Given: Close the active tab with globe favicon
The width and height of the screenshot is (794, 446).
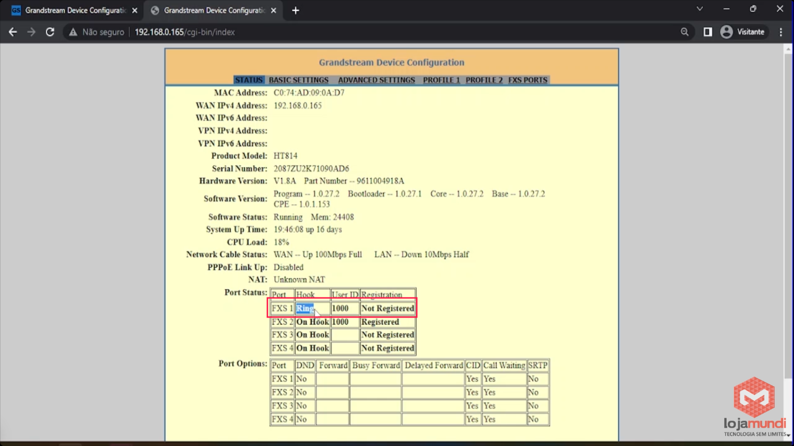Looking at the screenshot, I should coord(274,10).
